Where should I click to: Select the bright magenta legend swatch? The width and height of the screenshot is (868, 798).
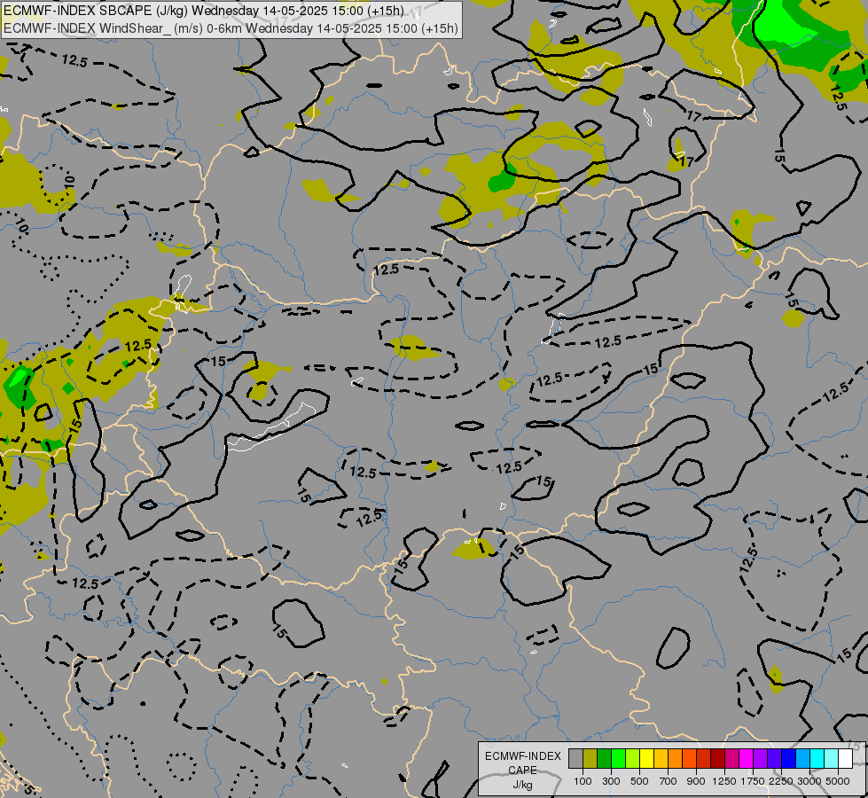(x=746, y=758)
